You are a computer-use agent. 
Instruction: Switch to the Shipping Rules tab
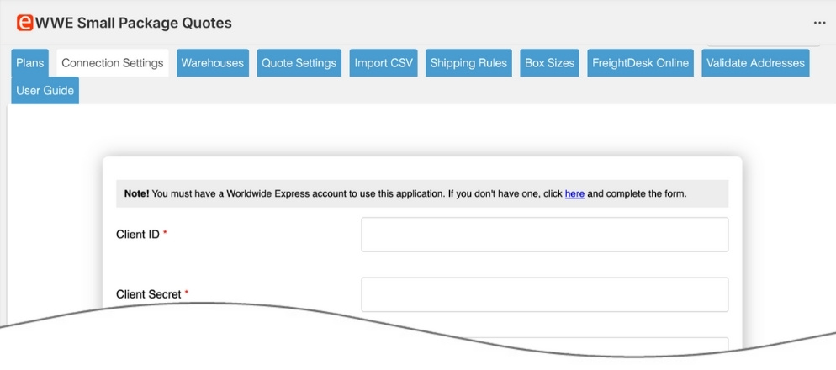(x=468, y=63)
